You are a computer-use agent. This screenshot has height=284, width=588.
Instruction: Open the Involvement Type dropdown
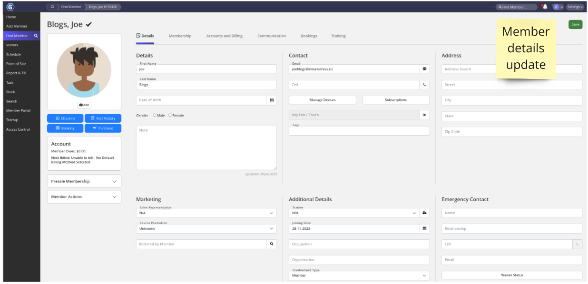coord(359,275)
